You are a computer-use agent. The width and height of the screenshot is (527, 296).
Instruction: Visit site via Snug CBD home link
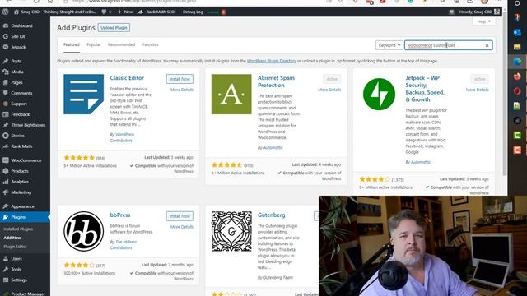coord(55,12)
